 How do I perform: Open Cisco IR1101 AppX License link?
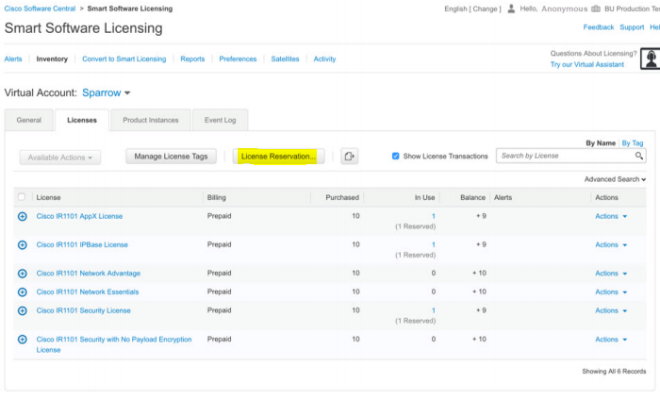pyautogui.click(x=79, y=216)
